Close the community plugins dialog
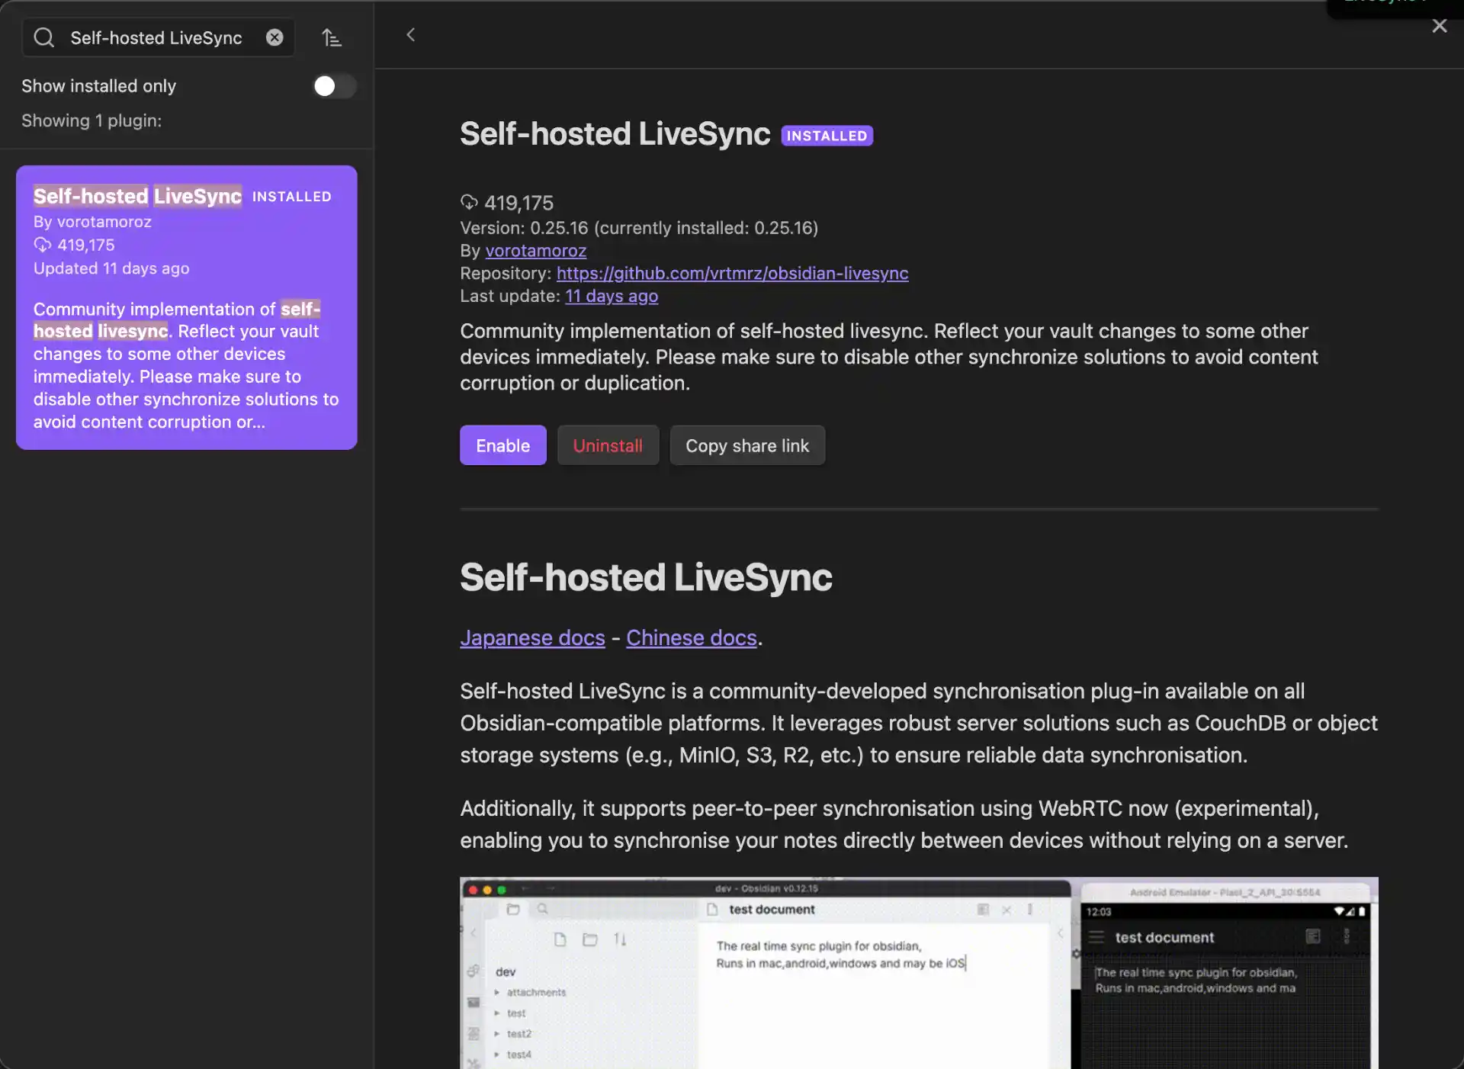1464x1069 pixels. click(1439, 27)
